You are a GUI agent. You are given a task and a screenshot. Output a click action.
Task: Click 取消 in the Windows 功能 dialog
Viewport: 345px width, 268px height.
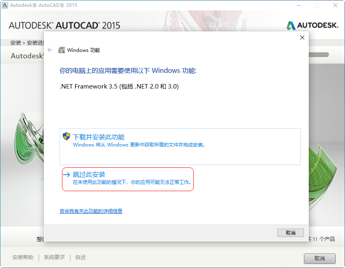(x=290, y=233)
